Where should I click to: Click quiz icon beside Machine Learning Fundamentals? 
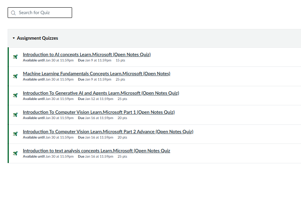15,76
